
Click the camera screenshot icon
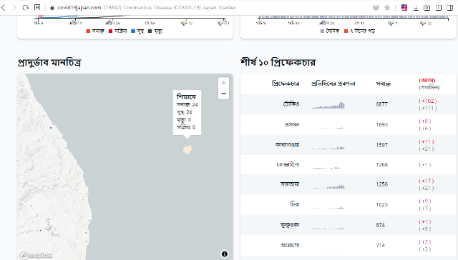[x=427, y=8]
